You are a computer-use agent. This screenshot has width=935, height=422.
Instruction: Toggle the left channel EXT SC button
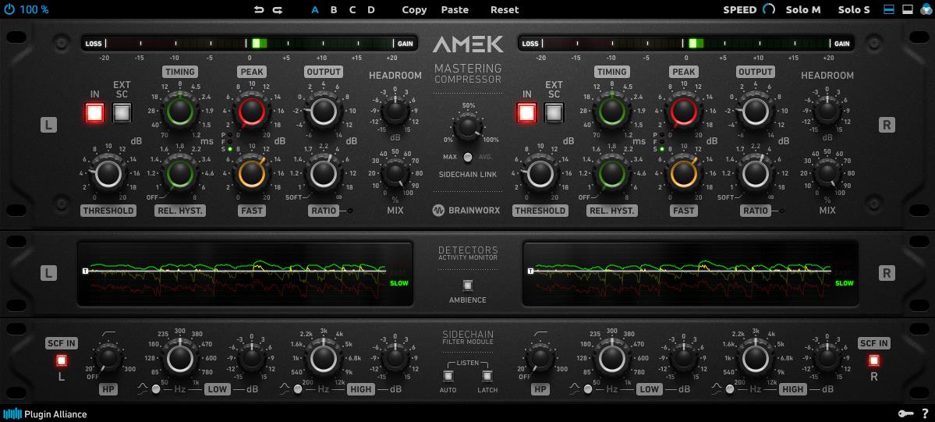[122, 112]
